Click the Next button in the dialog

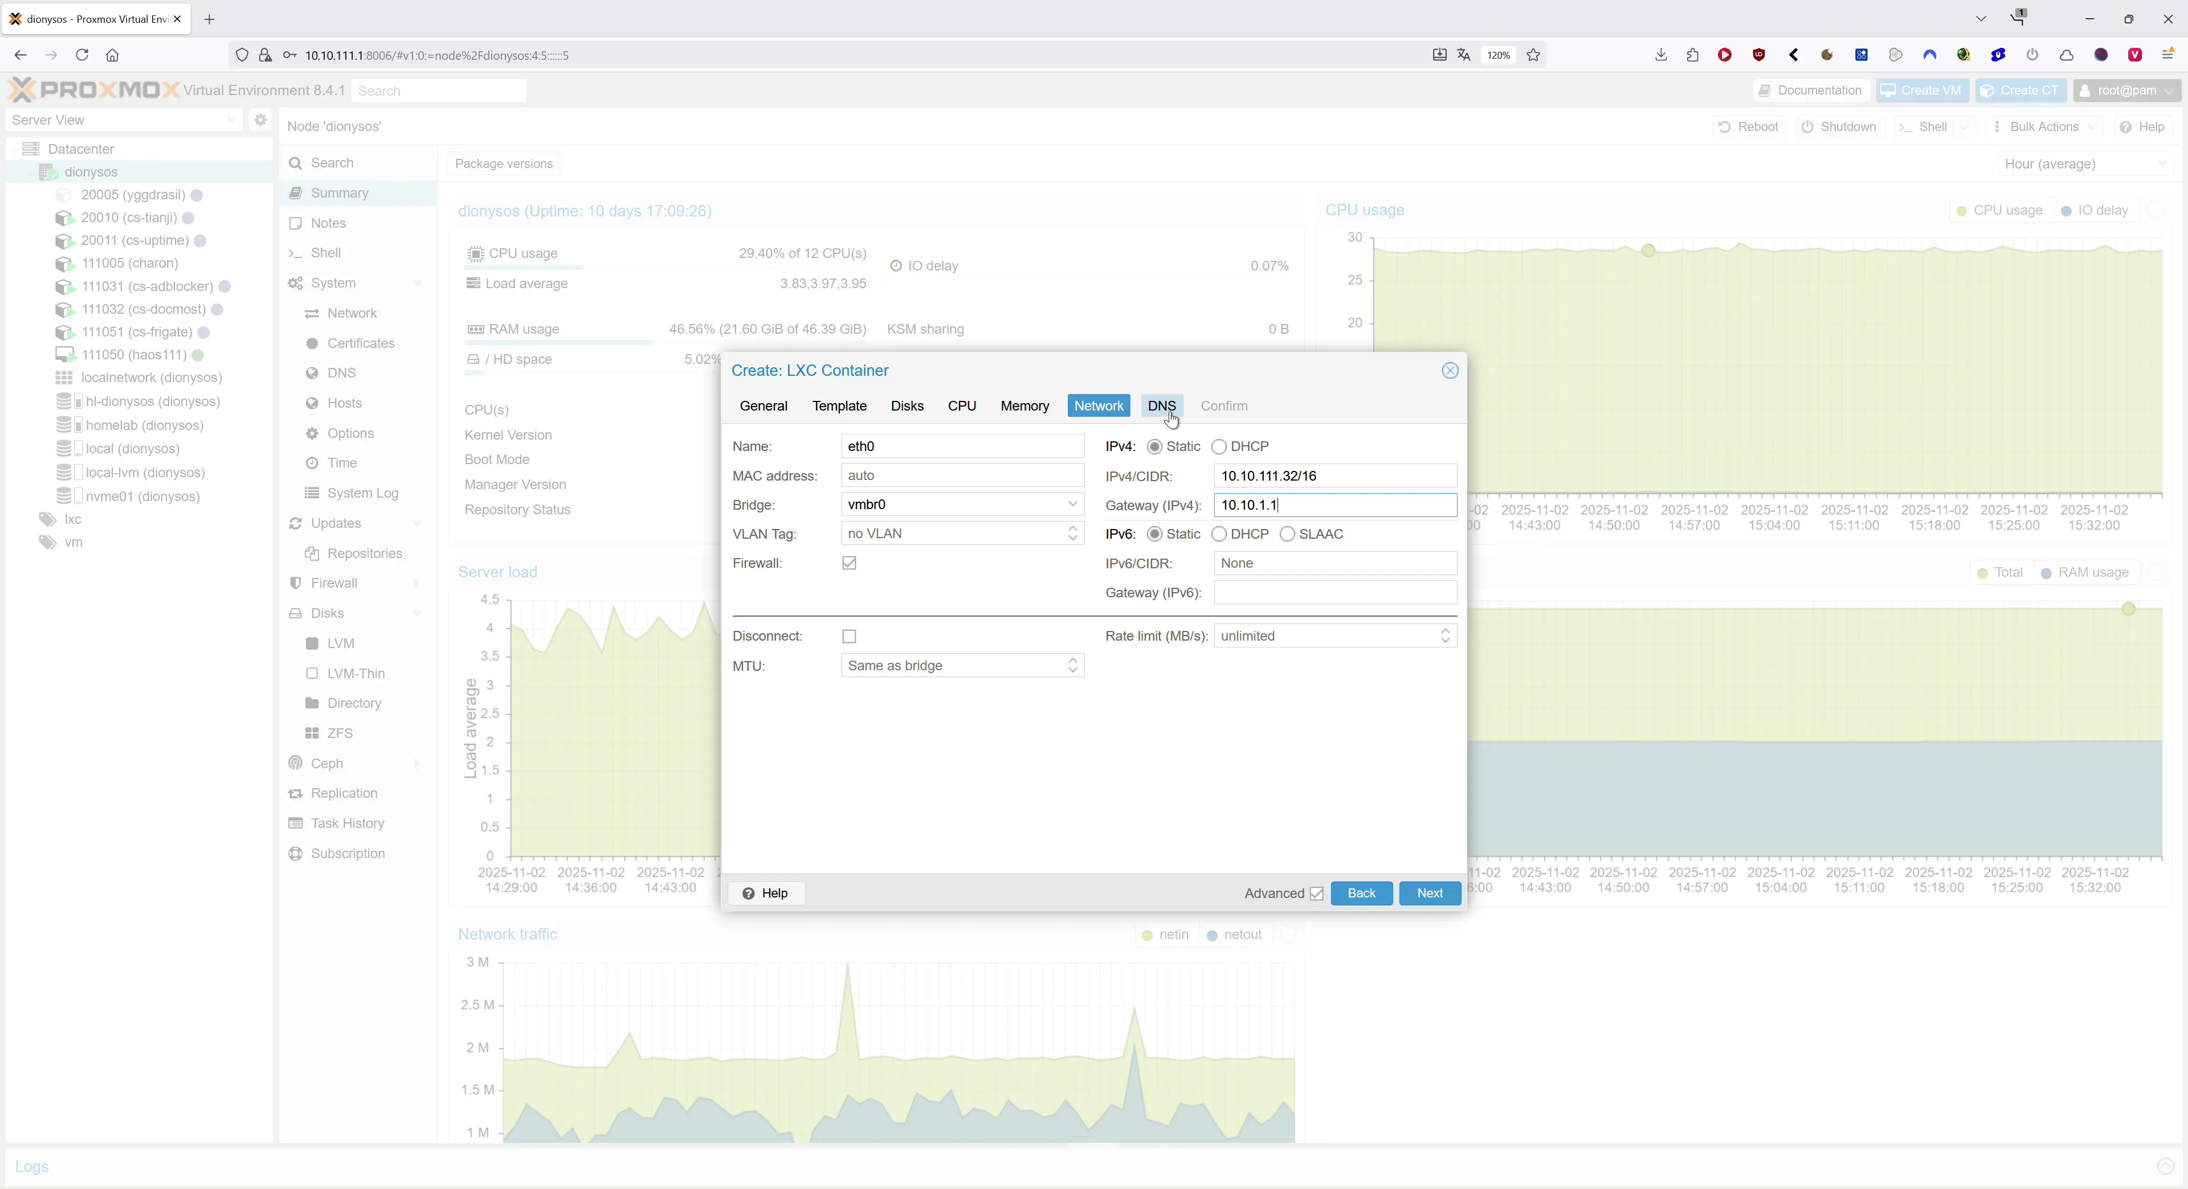(1430, 893)
